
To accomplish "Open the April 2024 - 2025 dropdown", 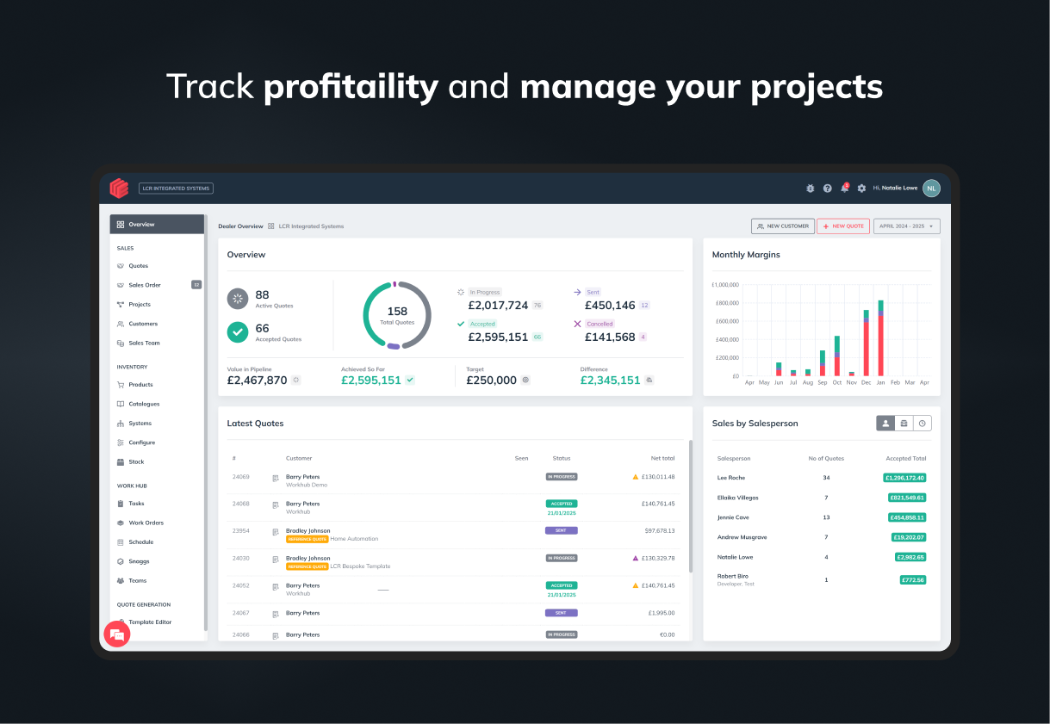I will point(907,226).
